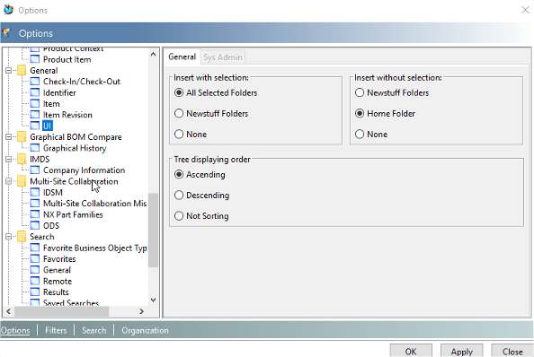
Task: Click the tree scroll right arrow
Action: click(142, 311)
